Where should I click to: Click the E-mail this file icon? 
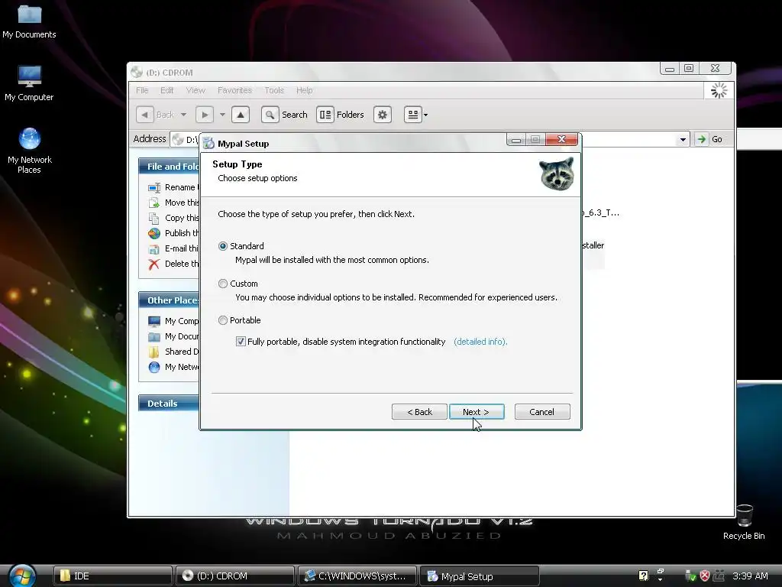[154, 248]
